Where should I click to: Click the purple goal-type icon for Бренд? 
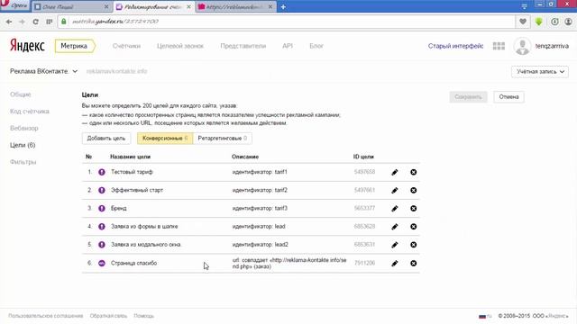(102, 208)
